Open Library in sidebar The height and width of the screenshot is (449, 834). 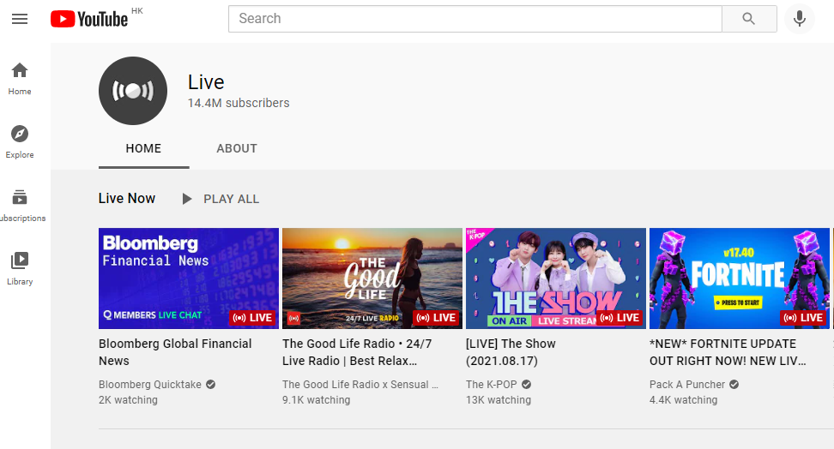tap(20, 268)
